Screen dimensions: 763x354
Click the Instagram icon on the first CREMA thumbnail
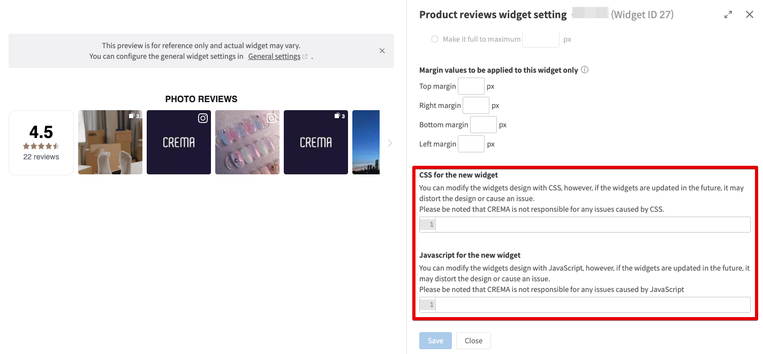(x=203, y=119)
